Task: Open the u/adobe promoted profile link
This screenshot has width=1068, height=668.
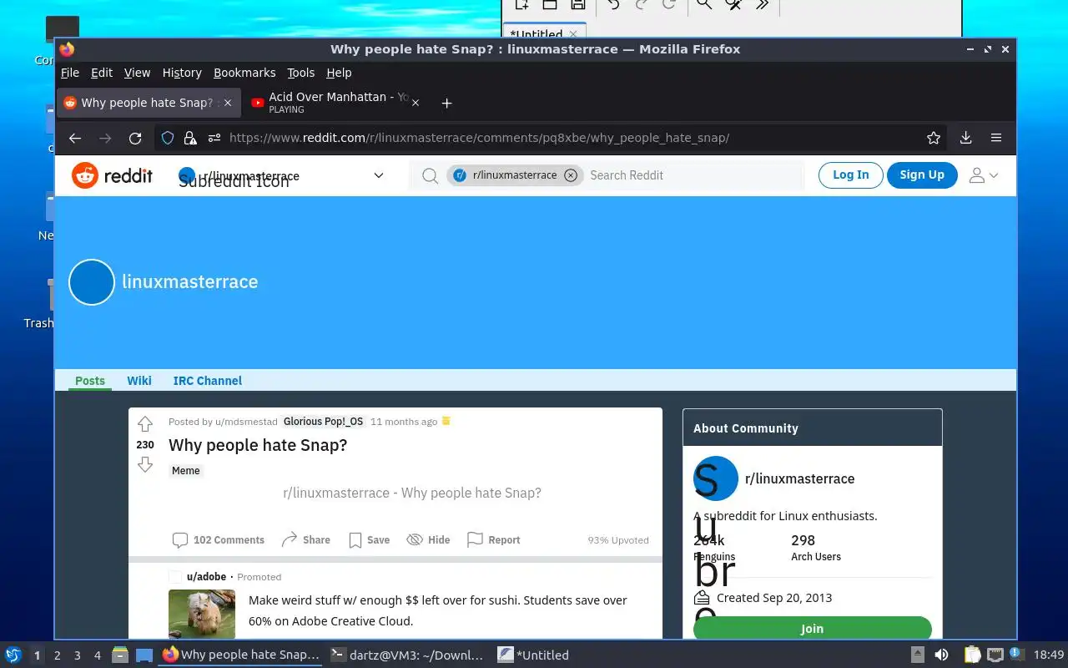Action: coord(206,577)
